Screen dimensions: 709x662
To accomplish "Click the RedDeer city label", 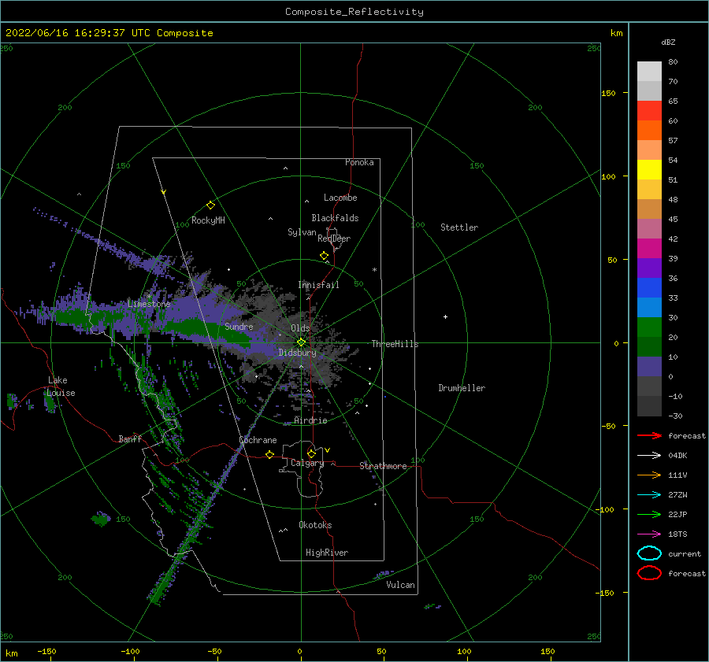I will click(334, 239).
